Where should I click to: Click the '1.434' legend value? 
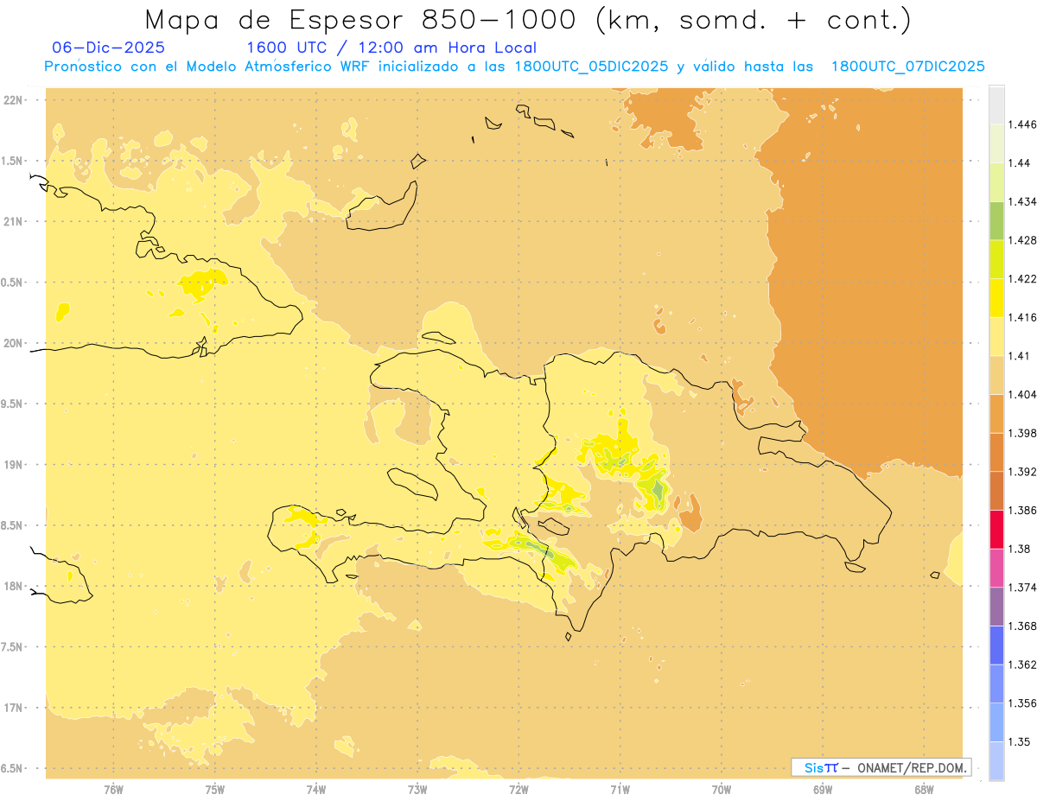click(x=1022, y=201)
